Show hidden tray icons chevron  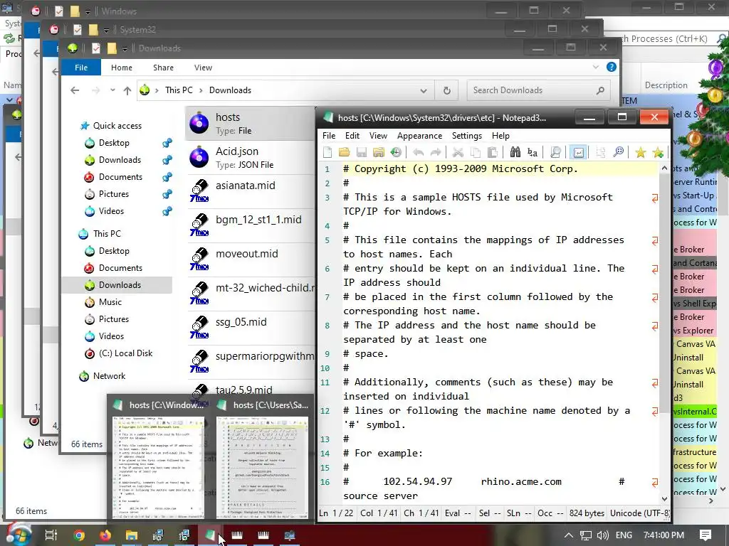568,535
